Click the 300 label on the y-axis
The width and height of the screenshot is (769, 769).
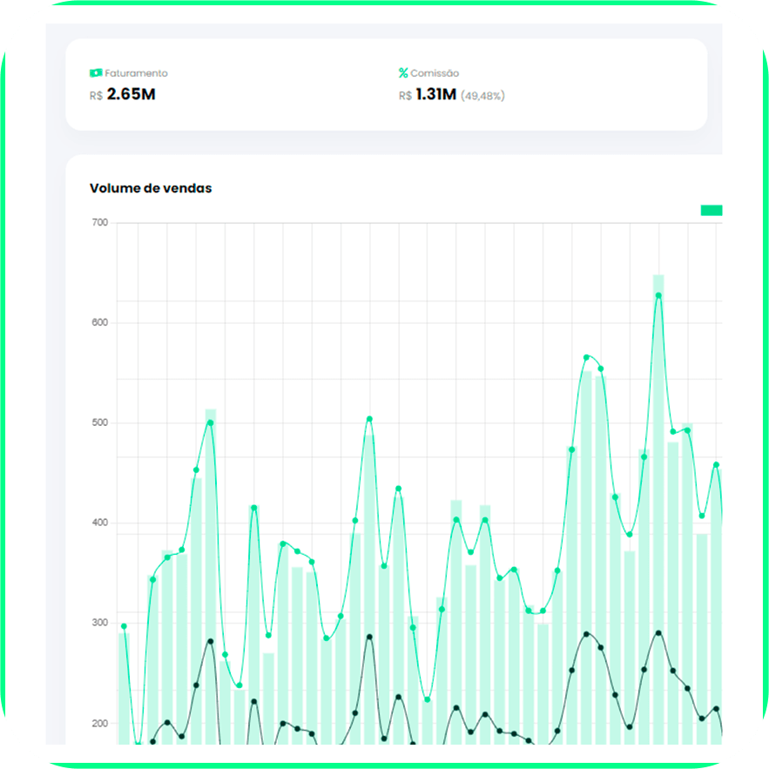pos(99,624)
